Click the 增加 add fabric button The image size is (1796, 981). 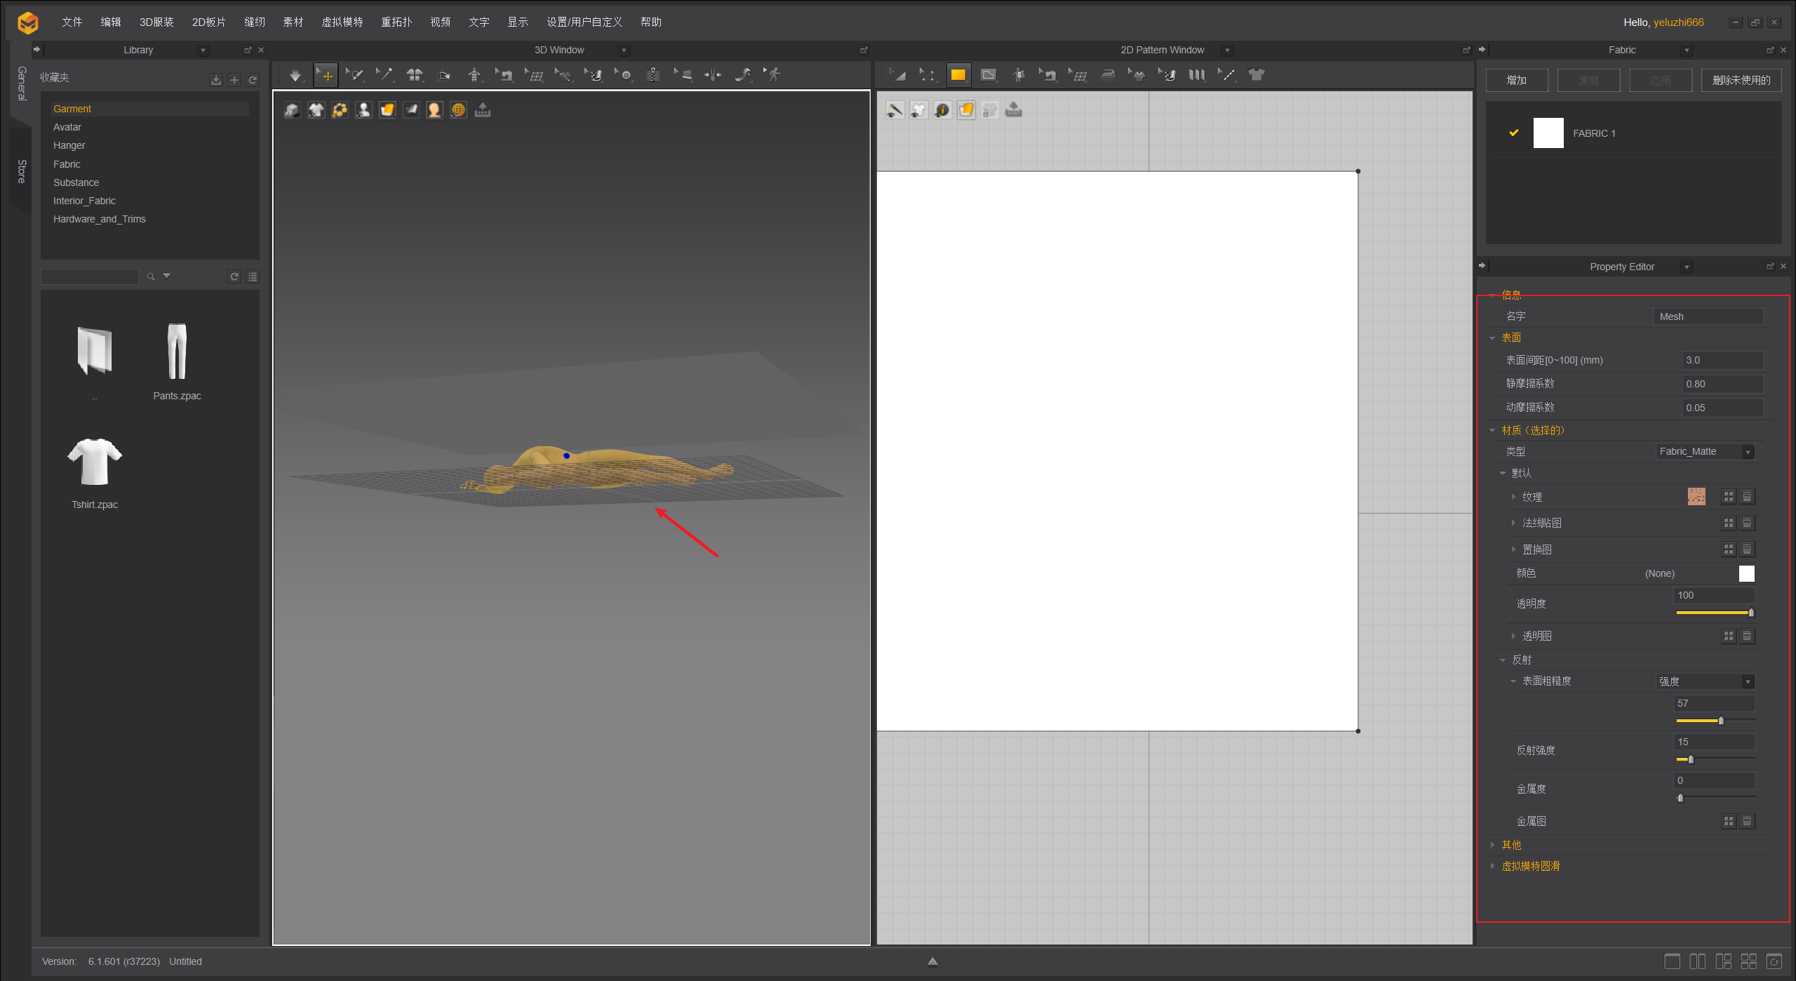(1516, 81)
